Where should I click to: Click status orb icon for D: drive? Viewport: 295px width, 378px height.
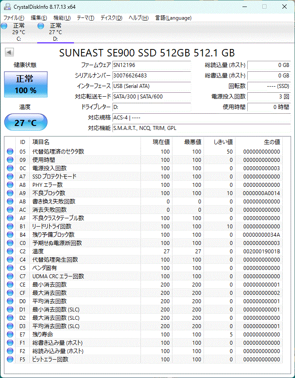point(41,26)
